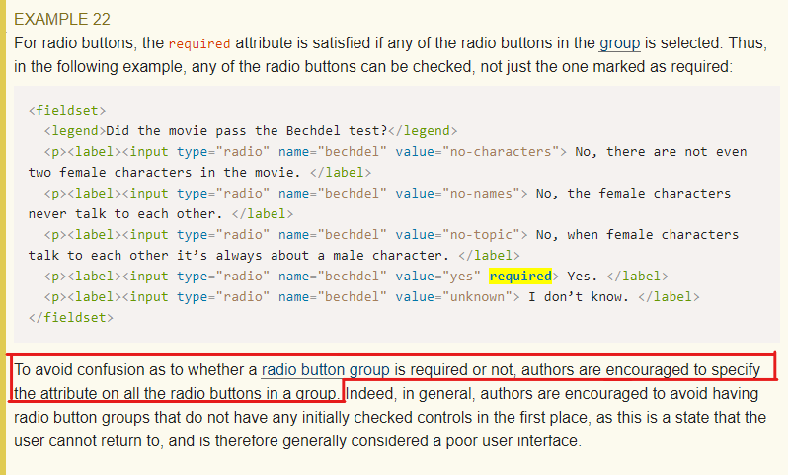Click the value "no-characters" in code
Image resolution: width=789 pixels, height=475 pixels.
click(x=505, y=152)
